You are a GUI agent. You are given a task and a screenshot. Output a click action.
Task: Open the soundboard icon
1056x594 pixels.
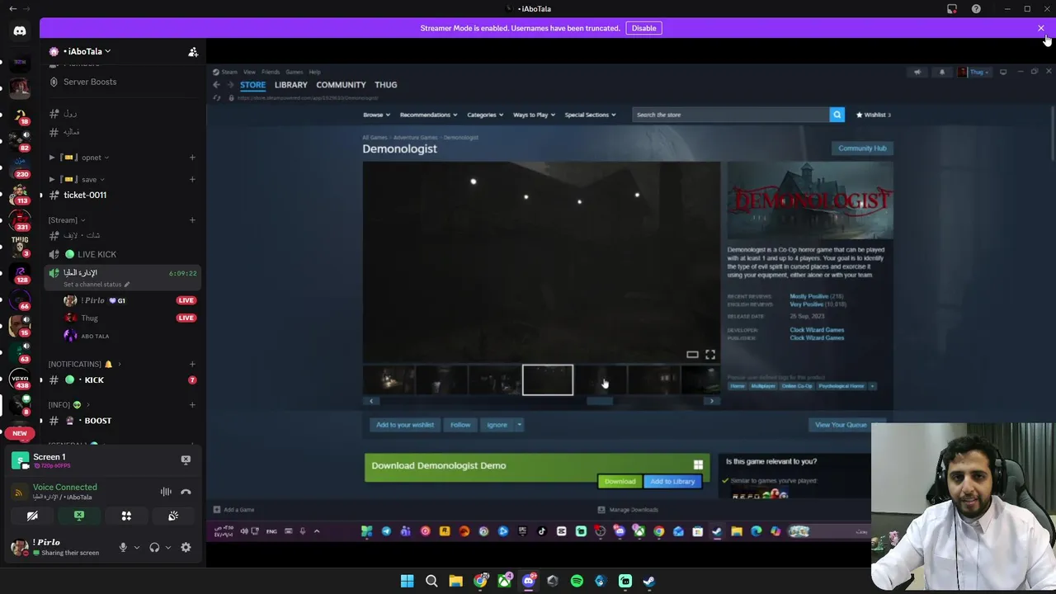[173, 516]
